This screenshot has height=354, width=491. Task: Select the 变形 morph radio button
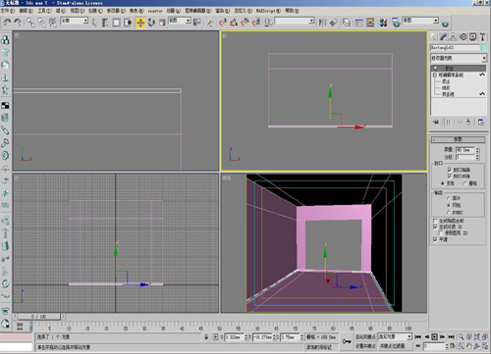[x=443, y=183]
